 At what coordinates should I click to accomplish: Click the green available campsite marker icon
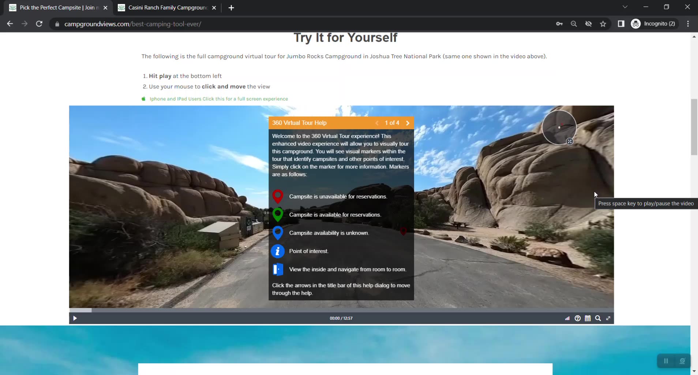pyautogui.click(x=278, y=215)
